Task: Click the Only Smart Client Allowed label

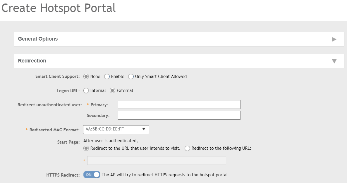Action: (x=161, y=76)
